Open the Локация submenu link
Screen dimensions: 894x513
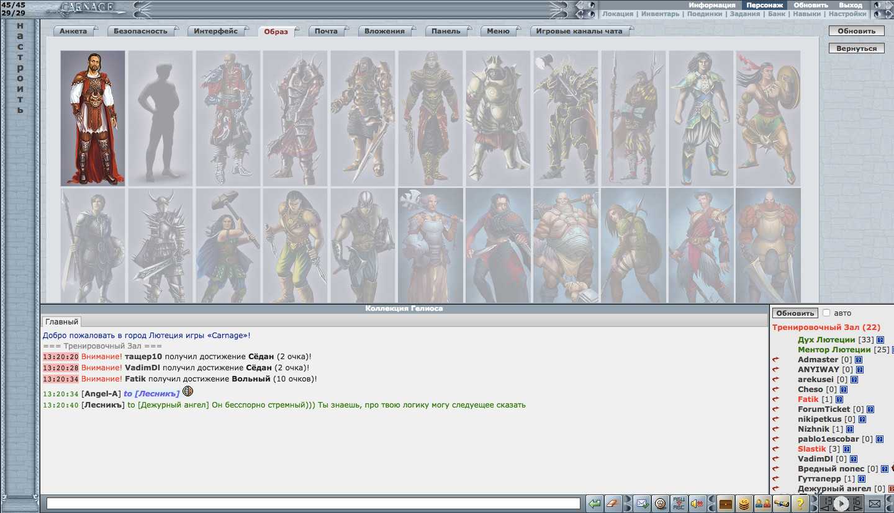coord(618,14)
